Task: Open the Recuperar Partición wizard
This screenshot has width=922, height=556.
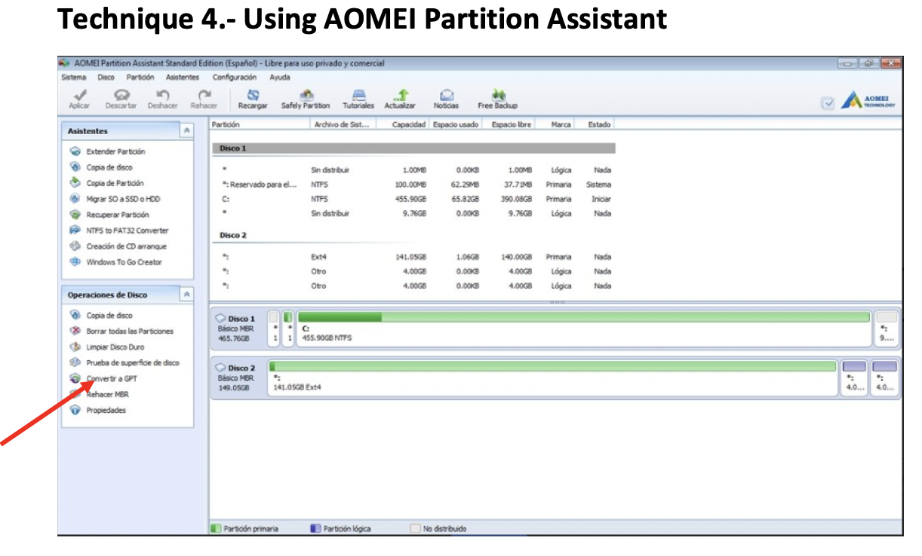Action: (x=117, y=215)
